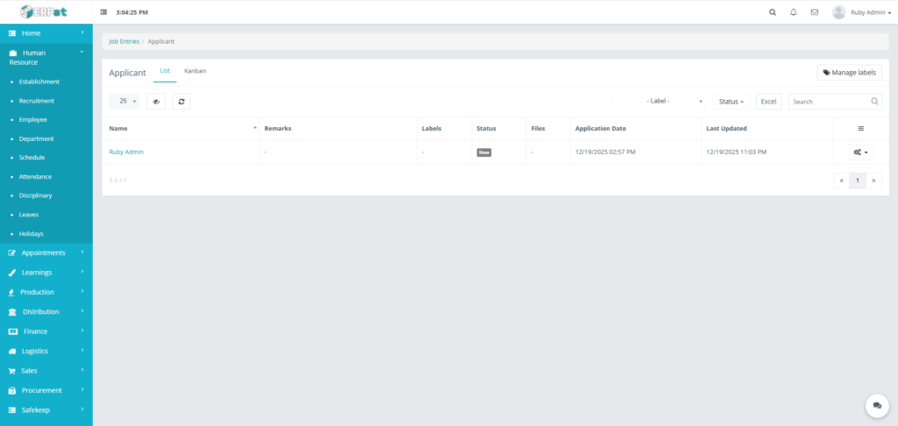The height and width of the screenshot is (426, 898).
Task: Open the Label filter dropdown
Action: [x=659, y=102]
